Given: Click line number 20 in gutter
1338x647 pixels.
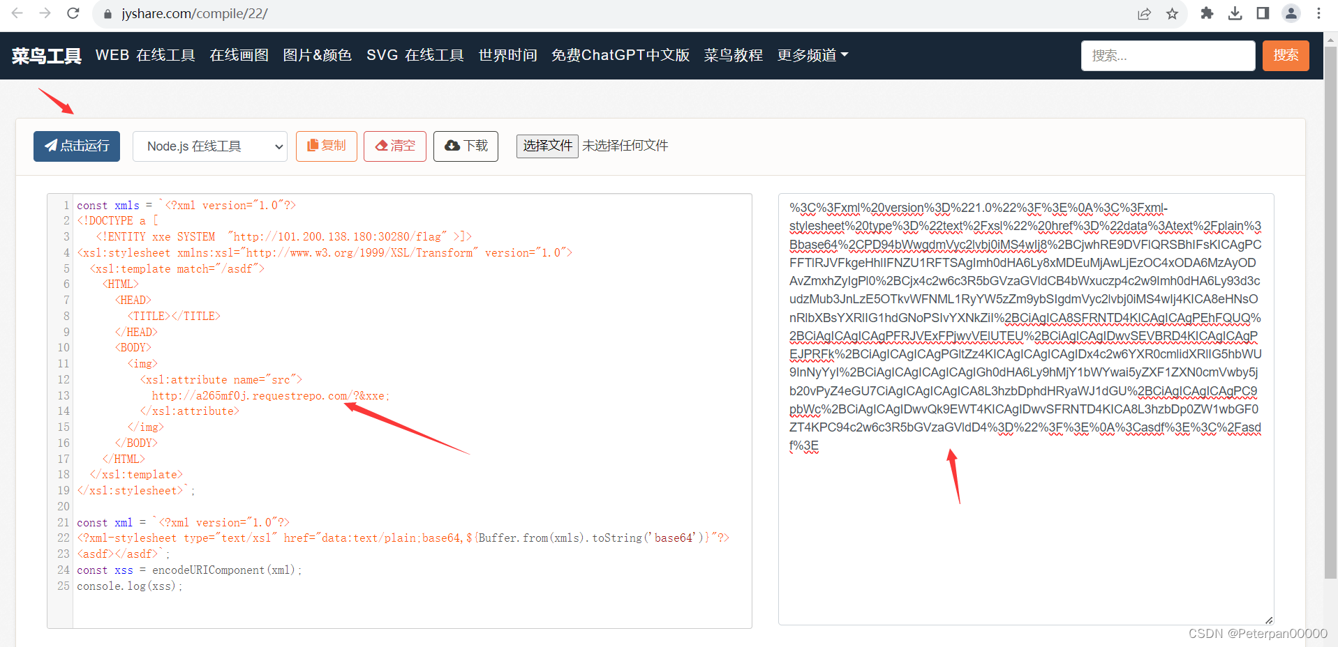Looking at the screenshot, I should click(64, 507).
